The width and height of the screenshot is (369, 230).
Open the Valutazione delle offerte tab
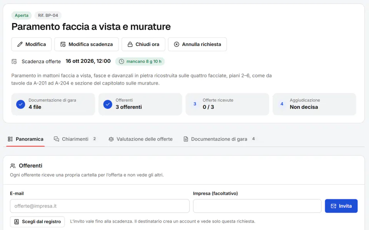click(141, 139)
